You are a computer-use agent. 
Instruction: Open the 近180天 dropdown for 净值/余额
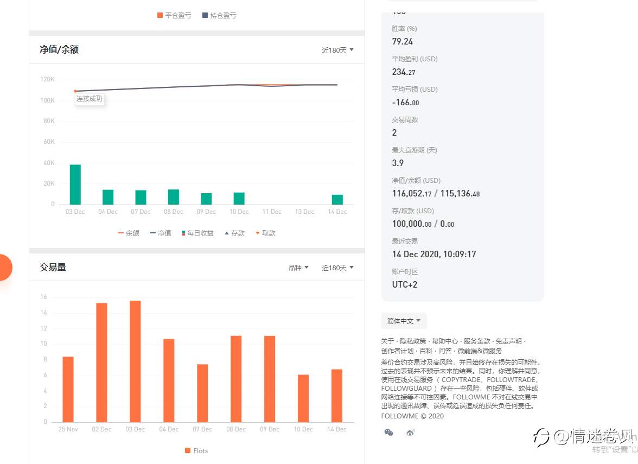pos(337,50)
